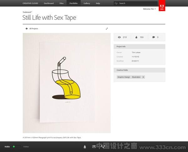The height and width of the screenshot is (152, 188).
Task: Click the search magnifier icon
Action: pyautogui.click(x=116, y=3)
